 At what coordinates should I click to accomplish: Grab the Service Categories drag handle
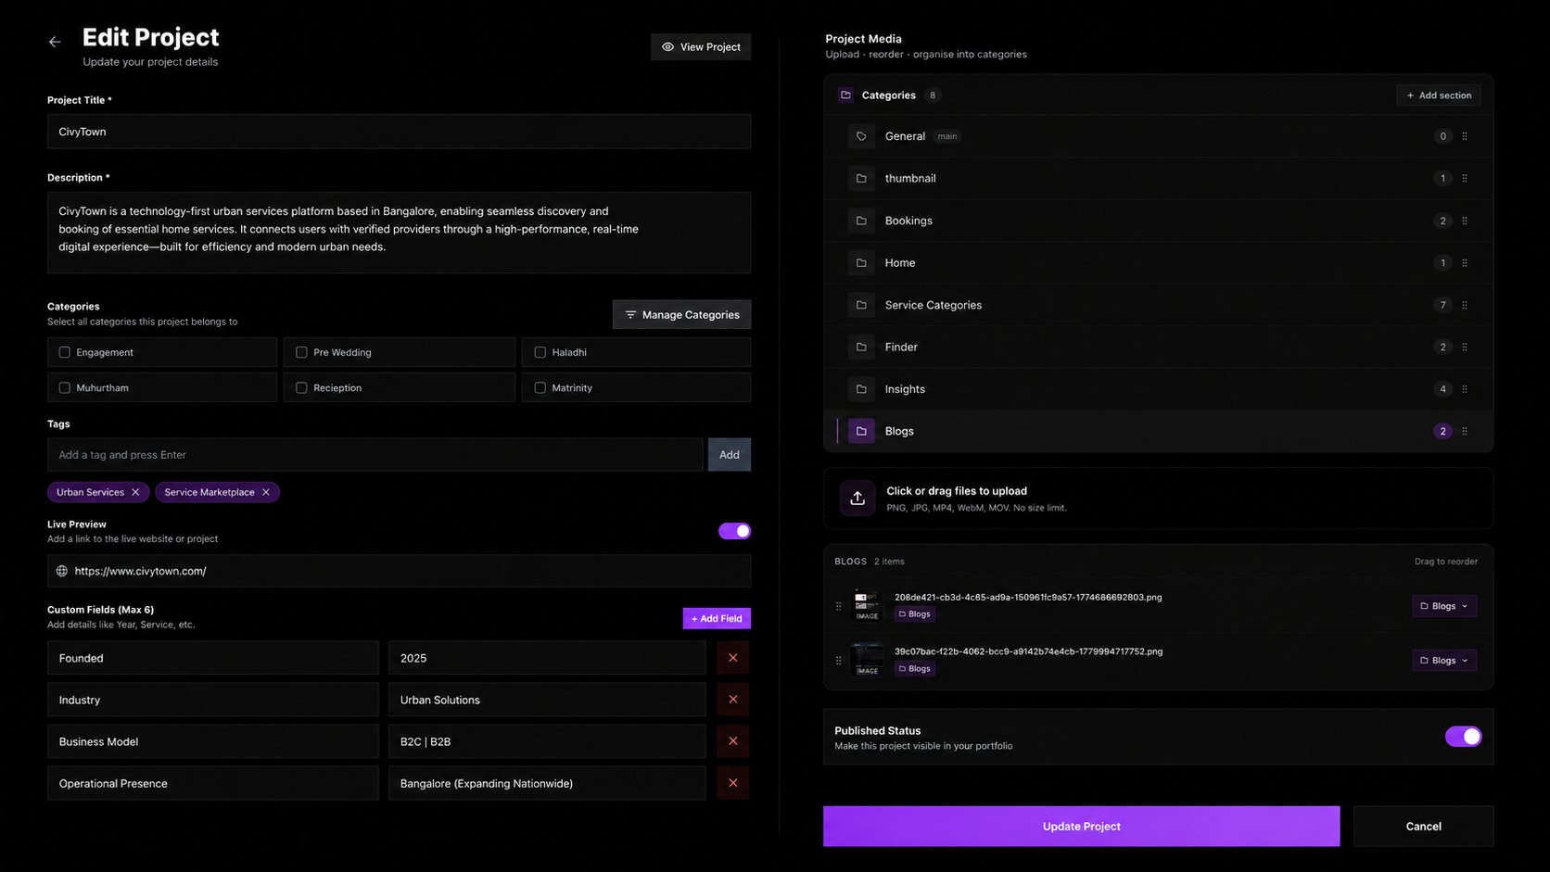point(1465,305)
